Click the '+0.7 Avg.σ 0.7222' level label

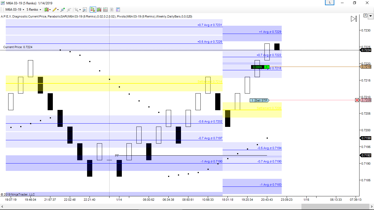pos(269,55)
